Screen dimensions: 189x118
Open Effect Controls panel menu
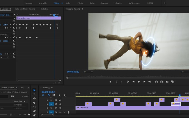[10, 9]
